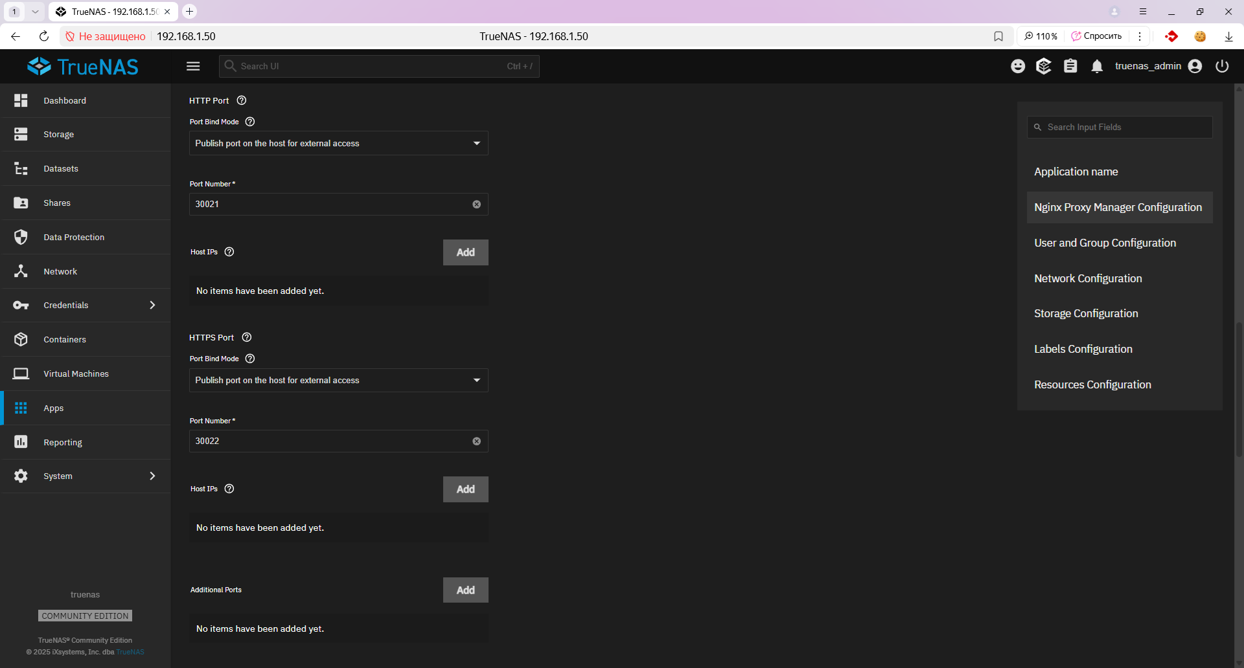Open the TrueCommand status icon

pyautogui.click(x=1044, y=66)
